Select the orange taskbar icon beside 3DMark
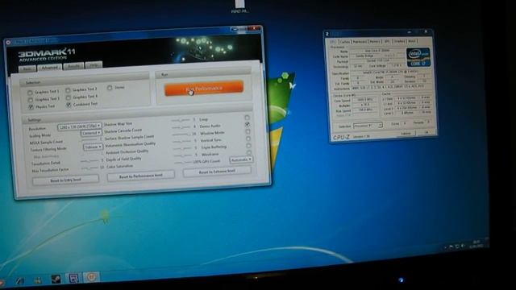Screen dimensions: 516x290 [91, 277]
